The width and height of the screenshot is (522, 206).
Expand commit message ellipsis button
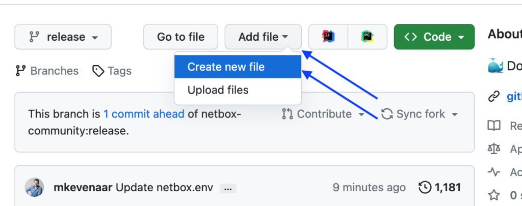click(227, 188)
